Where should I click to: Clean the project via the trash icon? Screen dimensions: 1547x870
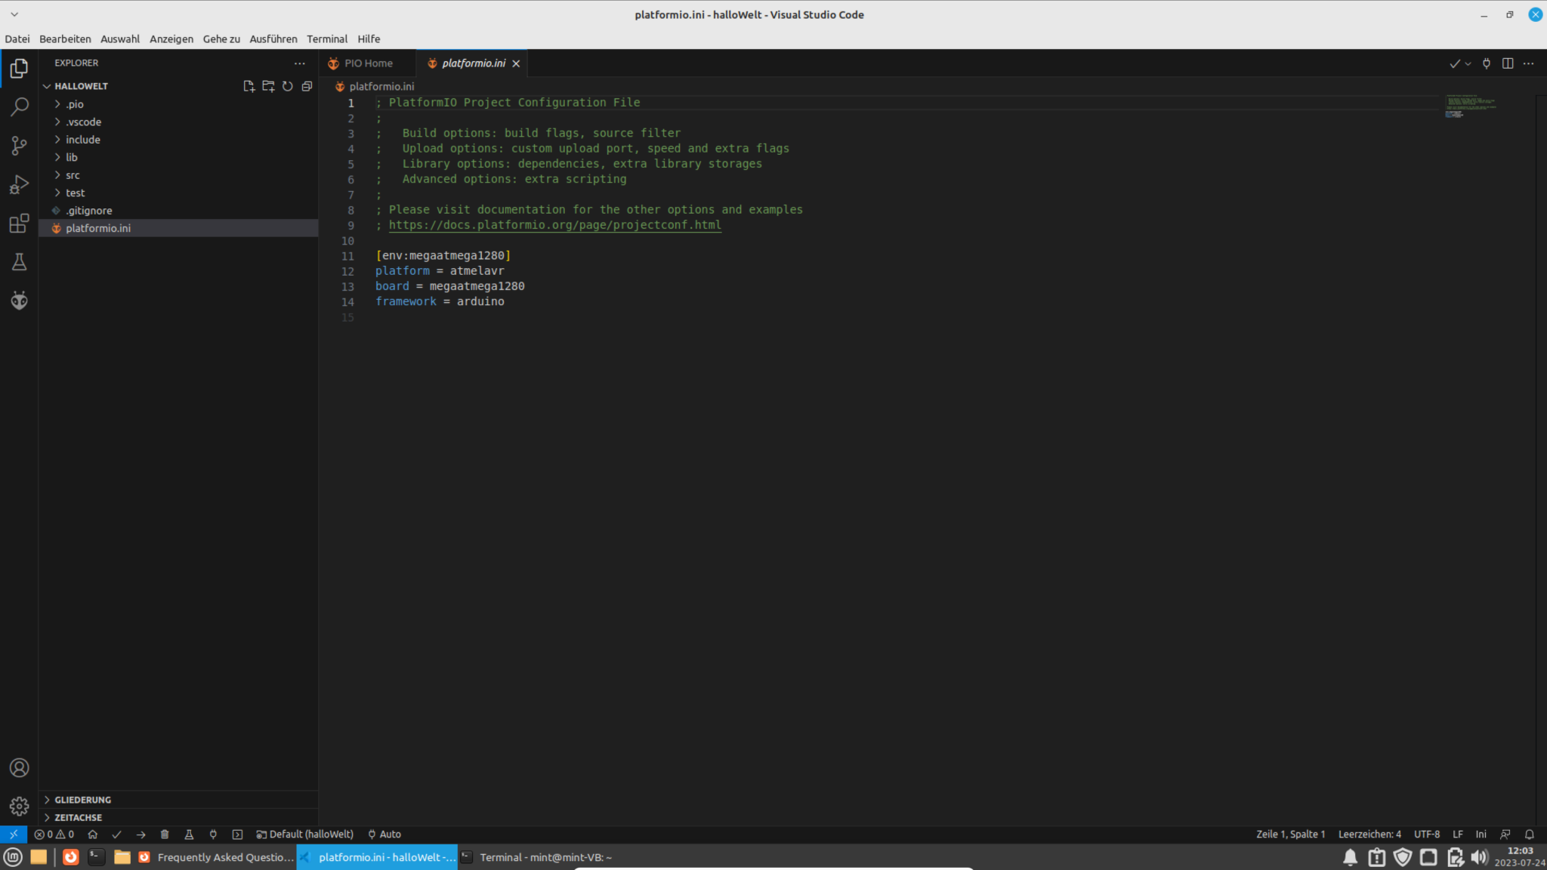tap(165, 835)
